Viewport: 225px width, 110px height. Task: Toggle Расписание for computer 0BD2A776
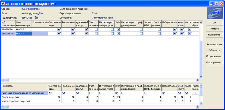point(73,34)
